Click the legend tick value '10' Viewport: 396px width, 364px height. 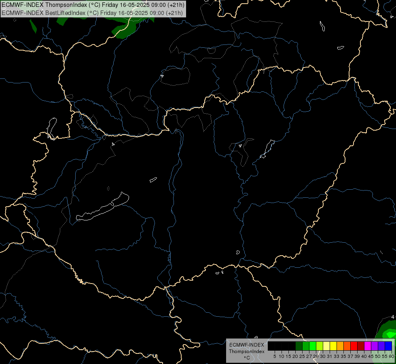coord(282,356)
